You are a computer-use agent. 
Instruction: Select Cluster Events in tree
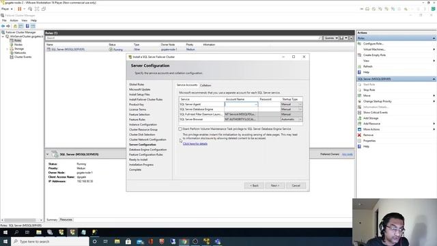(23, 57)
